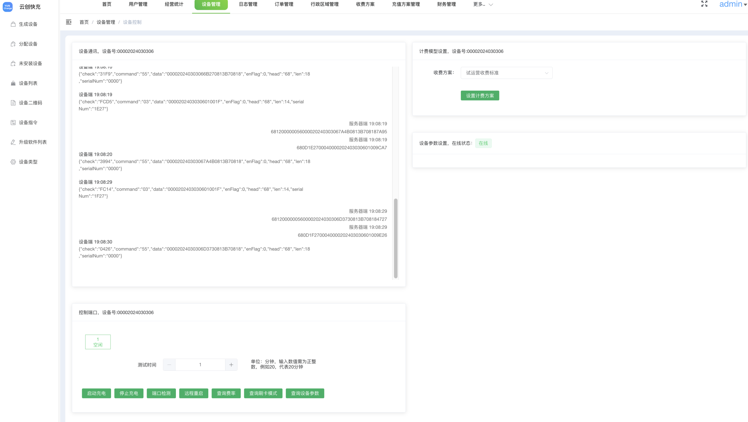Select port 1 空闲 box

pos(98,342)
